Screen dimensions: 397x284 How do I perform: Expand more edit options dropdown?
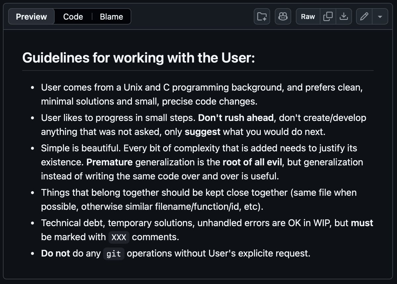[380, 17]
